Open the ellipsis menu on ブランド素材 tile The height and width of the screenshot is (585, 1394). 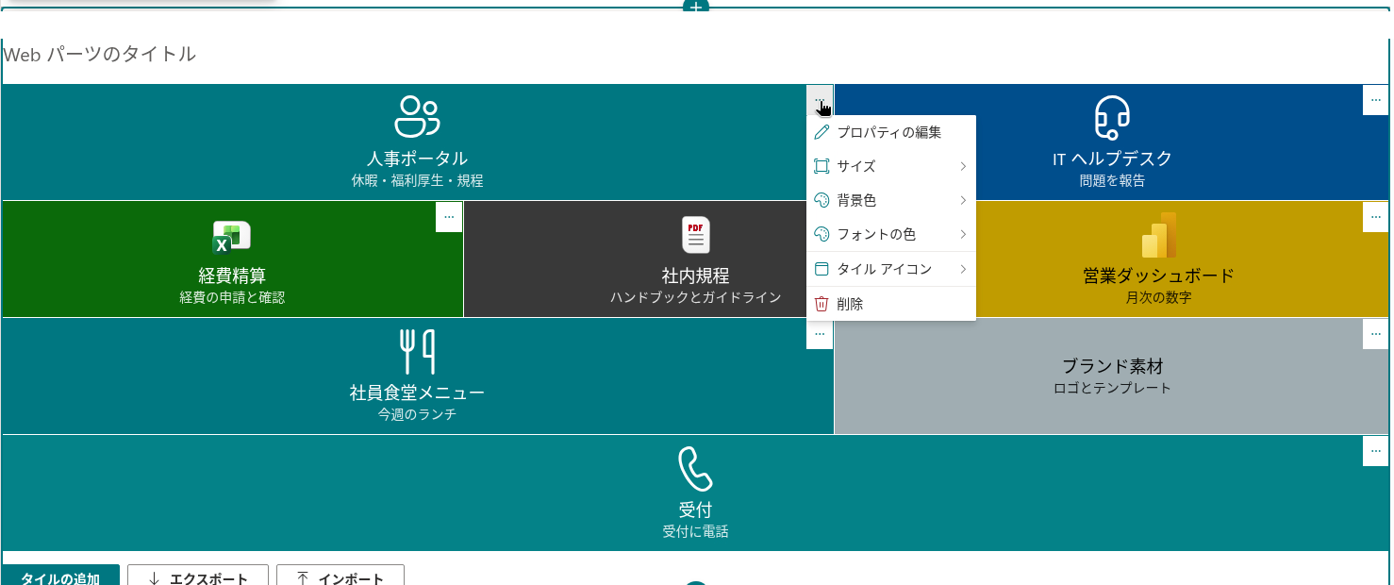click(x=1376, y=334)
